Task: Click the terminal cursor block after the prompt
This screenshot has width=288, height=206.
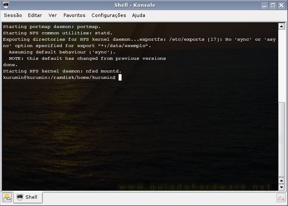Action: (120, 78)
